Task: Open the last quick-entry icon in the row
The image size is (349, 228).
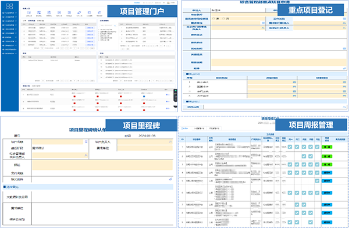Action: tap(99, 12)
